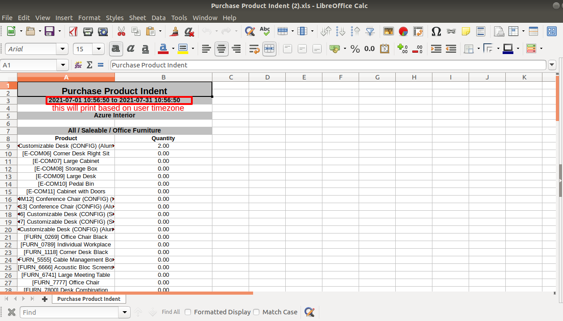Screen dimensions: 563x321
Task: Click the Cut scissors icon
Action: click(121, 31)
